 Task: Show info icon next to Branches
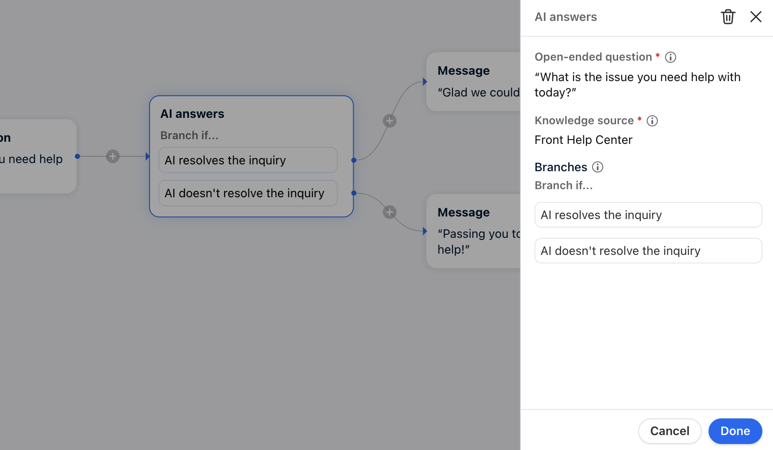pos(598,167)
